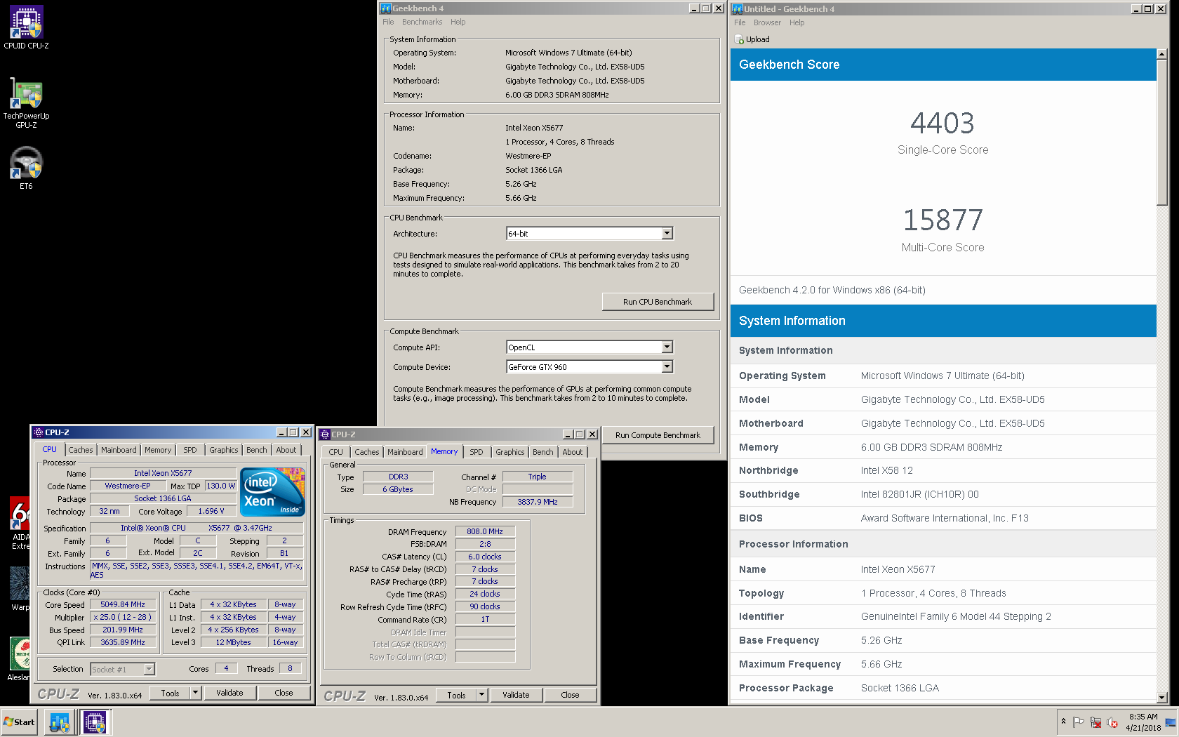
Task: Open the TechPowerUp GPU-Z desktop shortcut
Action: [x=26, y=102]
